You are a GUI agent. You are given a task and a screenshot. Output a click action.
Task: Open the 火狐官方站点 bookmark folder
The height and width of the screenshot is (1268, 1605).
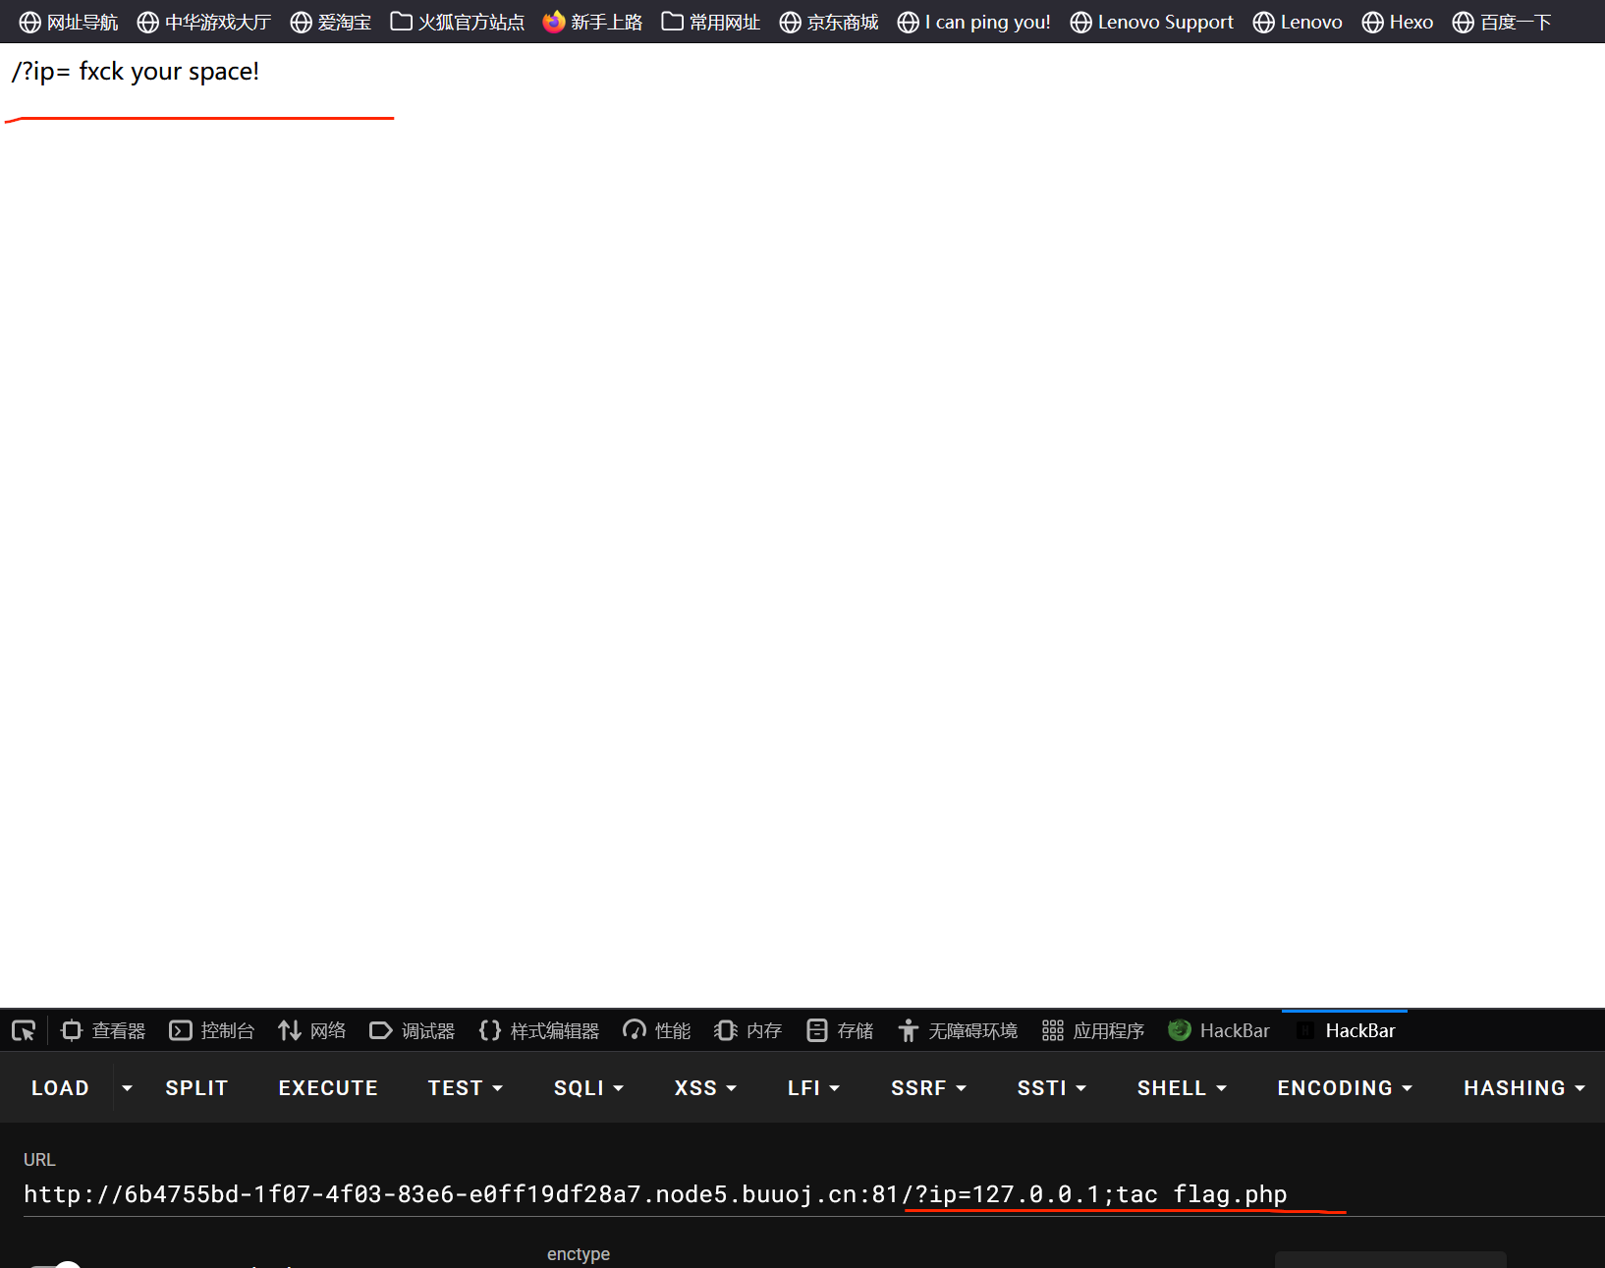(x=458, y=22)
